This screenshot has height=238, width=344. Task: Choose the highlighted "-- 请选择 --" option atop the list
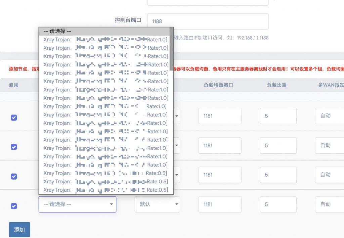(x=104, y=31)
